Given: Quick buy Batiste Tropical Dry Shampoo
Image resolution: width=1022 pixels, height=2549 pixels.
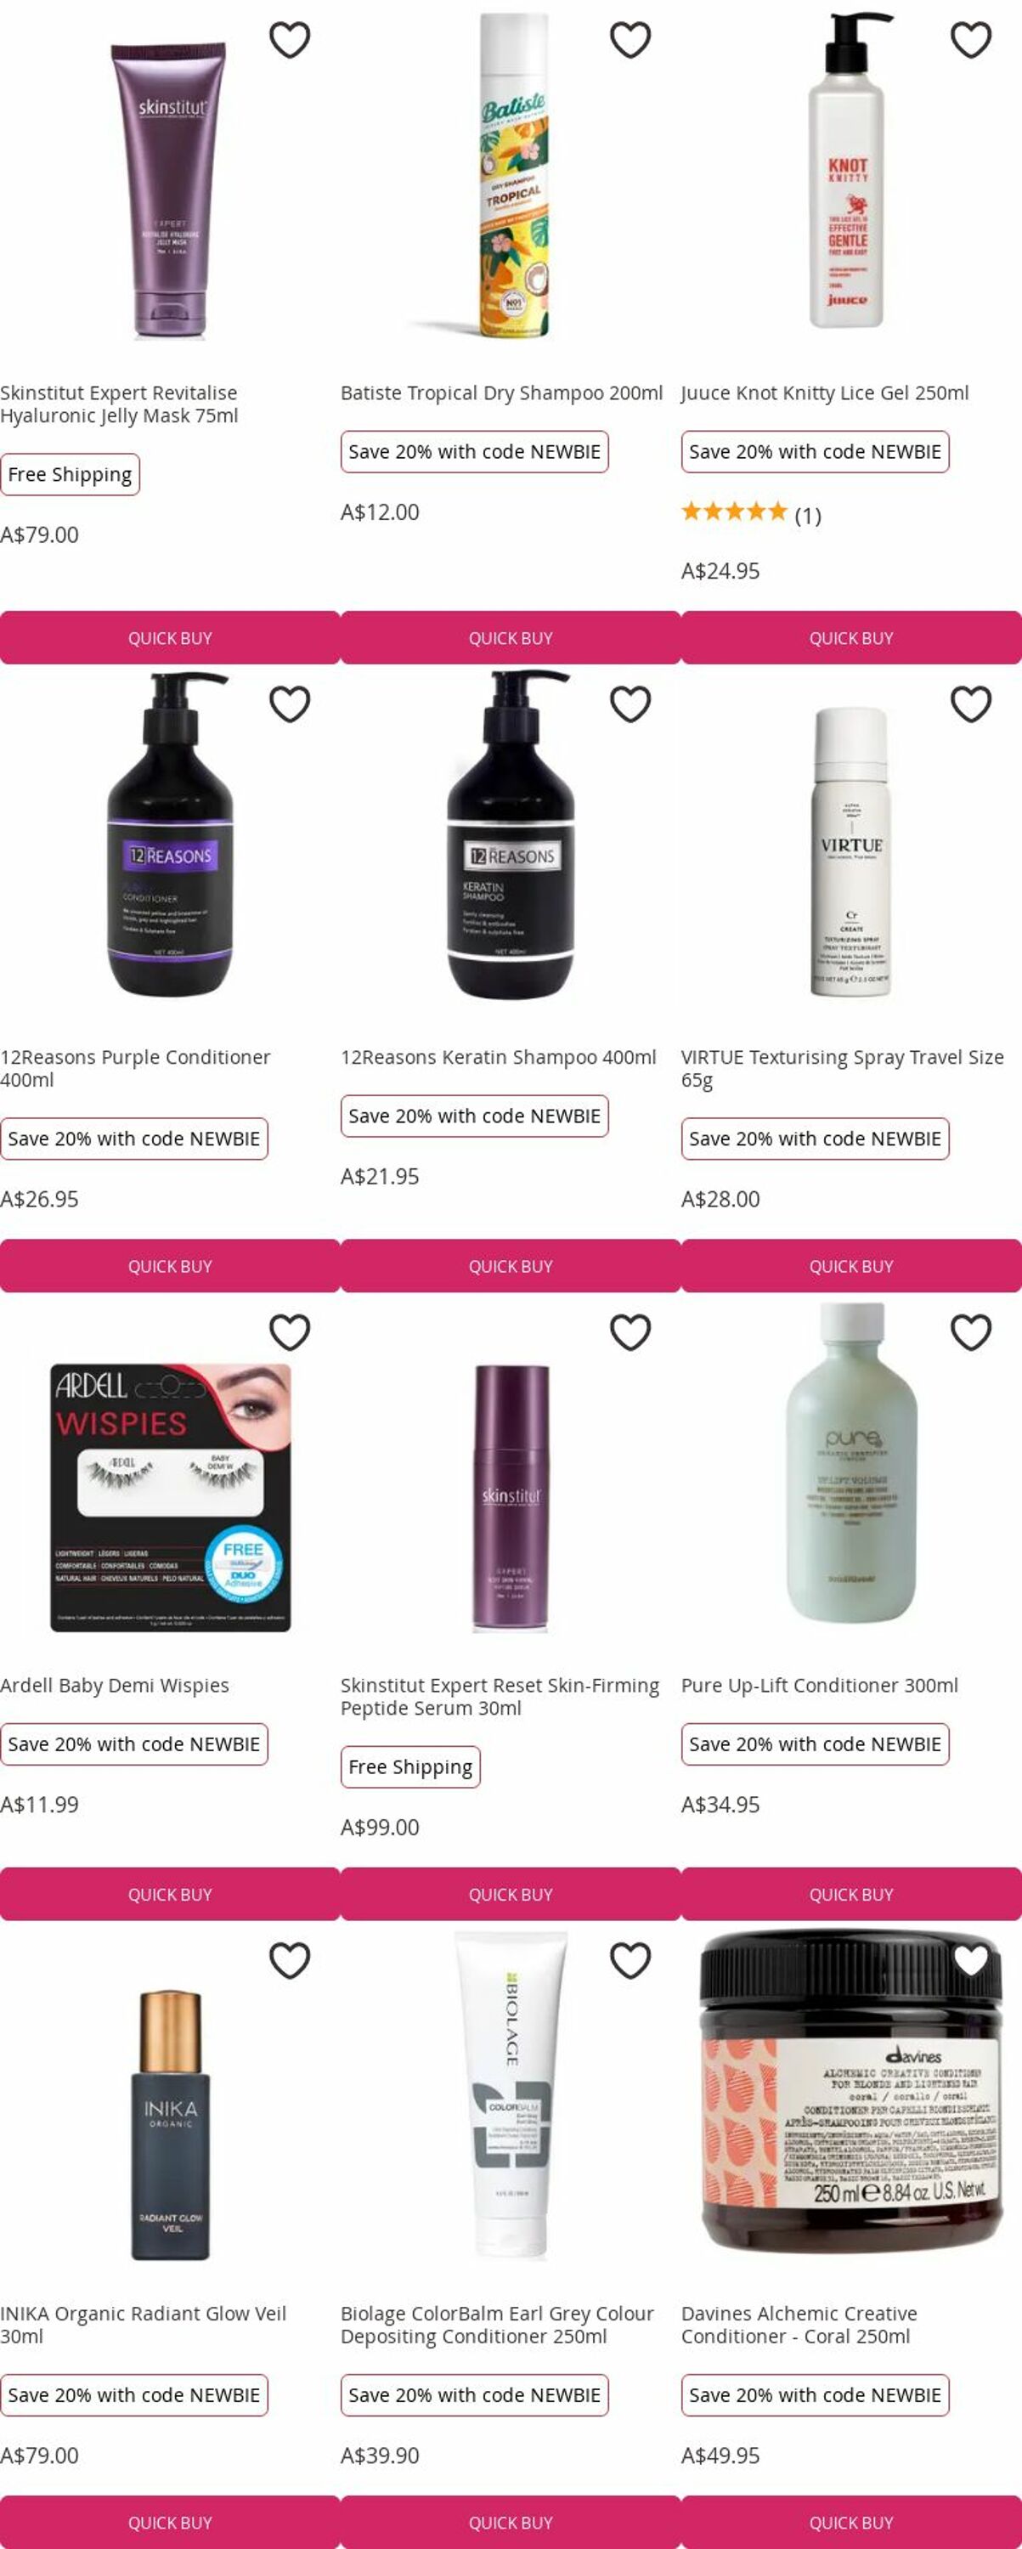Looking at the screenshot, I should click(511, 638).
